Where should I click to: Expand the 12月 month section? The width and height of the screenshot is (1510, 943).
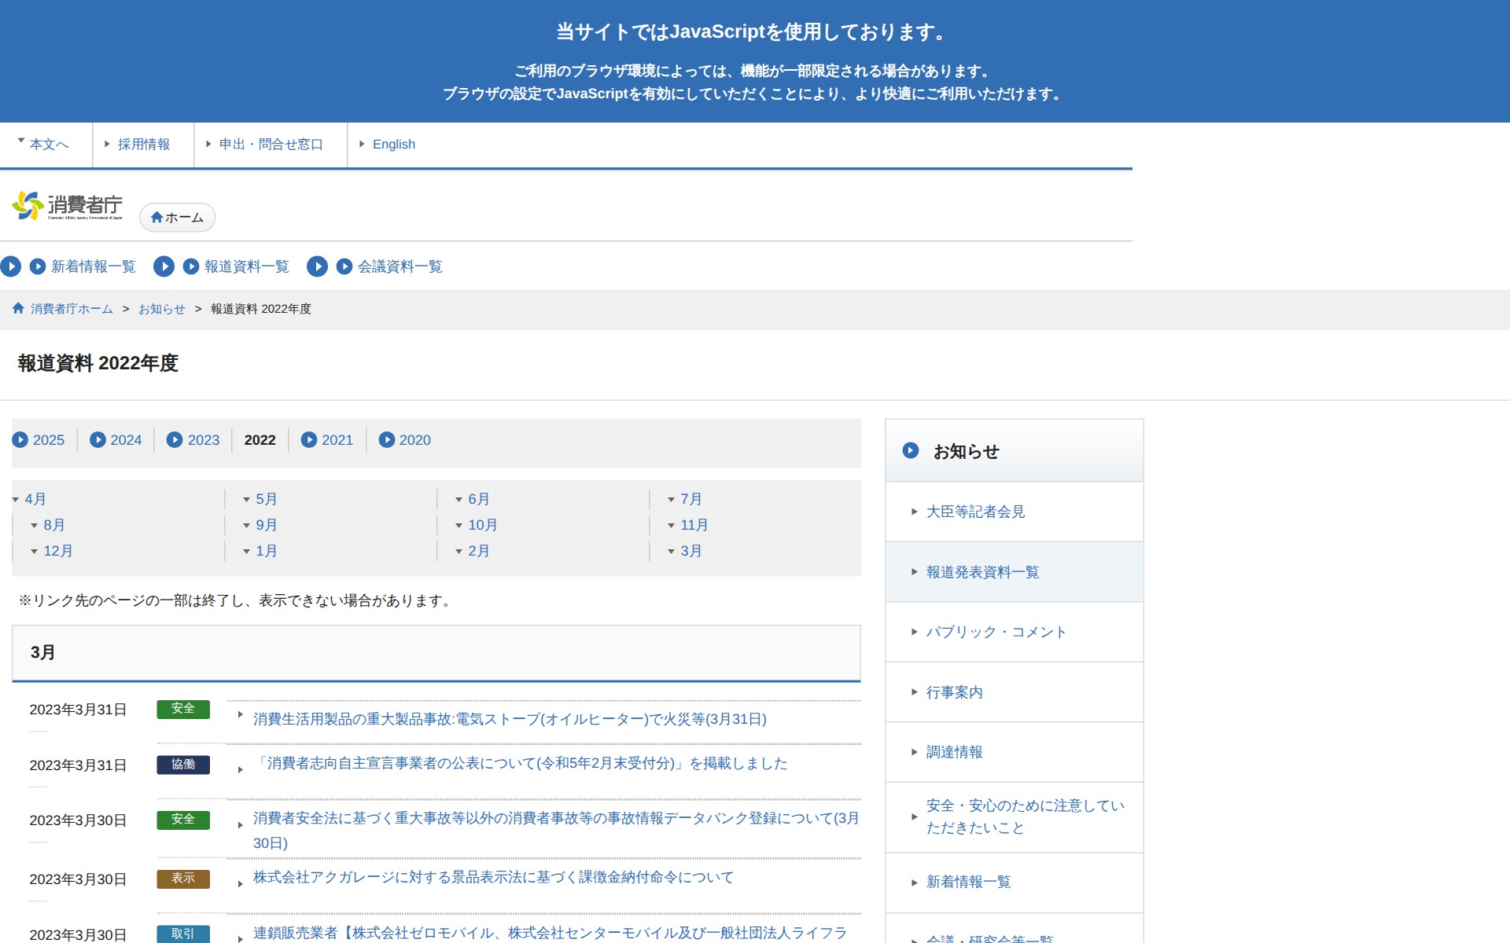(57, 551)
